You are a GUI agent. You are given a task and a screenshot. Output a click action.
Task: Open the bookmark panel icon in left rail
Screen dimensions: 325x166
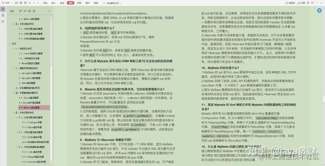(3, 9)
